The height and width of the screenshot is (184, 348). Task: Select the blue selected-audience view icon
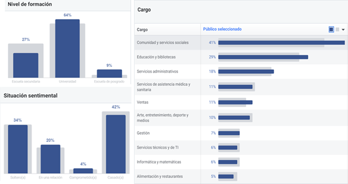click(331, 29)
